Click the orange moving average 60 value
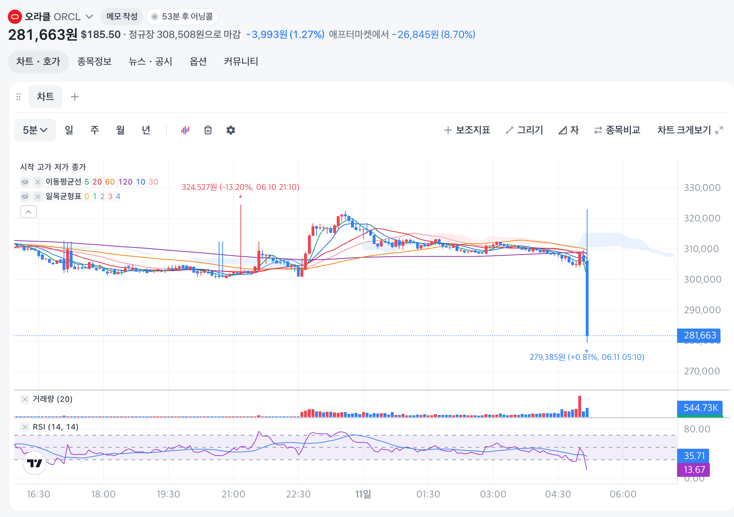Viewport: 734px width, 517px height. (110, 182)
